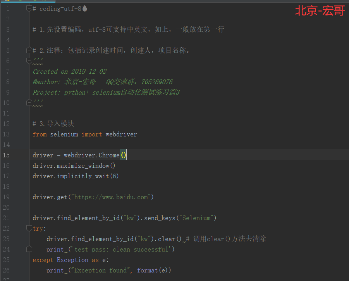Click the 'as' keyword on line 25
The image size is (349, 281).
[x=95, y=260]
